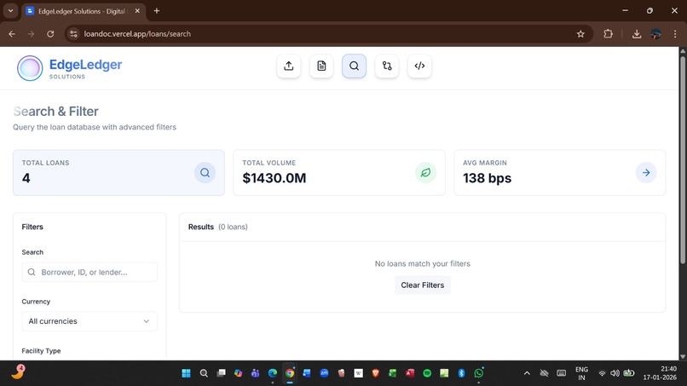Open the Chrome profile avatar
This screenshot has height=386, width=687.
[x=656, y=34]
